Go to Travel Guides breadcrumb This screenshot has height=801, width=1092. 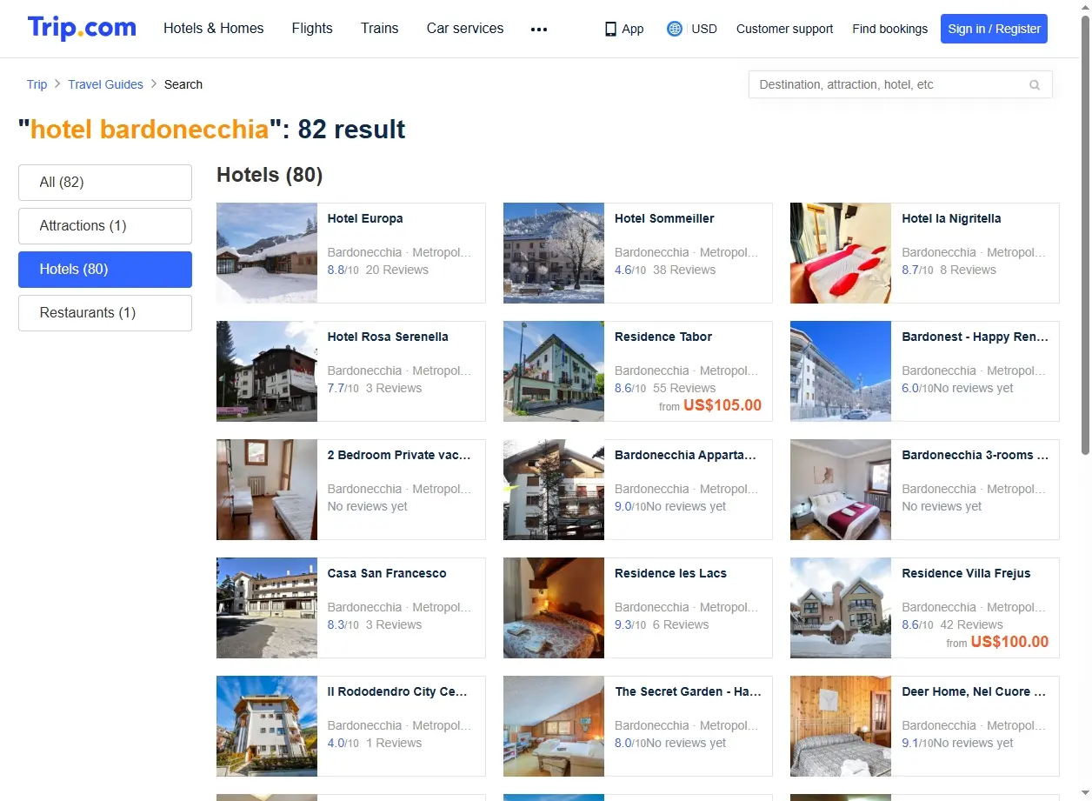(106, 84)
